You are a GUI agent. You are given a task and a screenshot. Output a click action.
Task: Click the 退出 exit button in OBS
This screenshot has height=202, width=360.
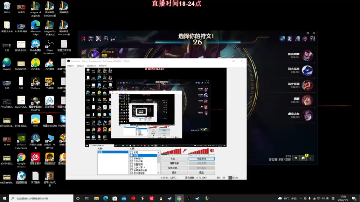pos(201,173)
